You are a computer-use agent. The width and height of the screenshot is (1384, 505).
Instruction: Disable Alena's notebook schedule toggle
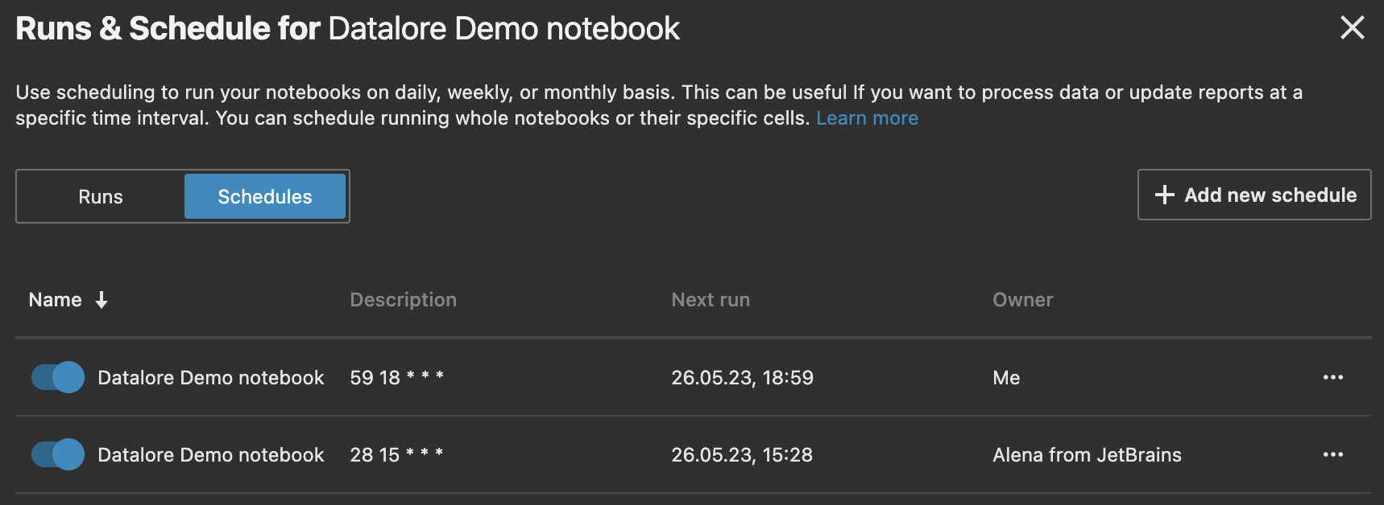tap(56, 454)
